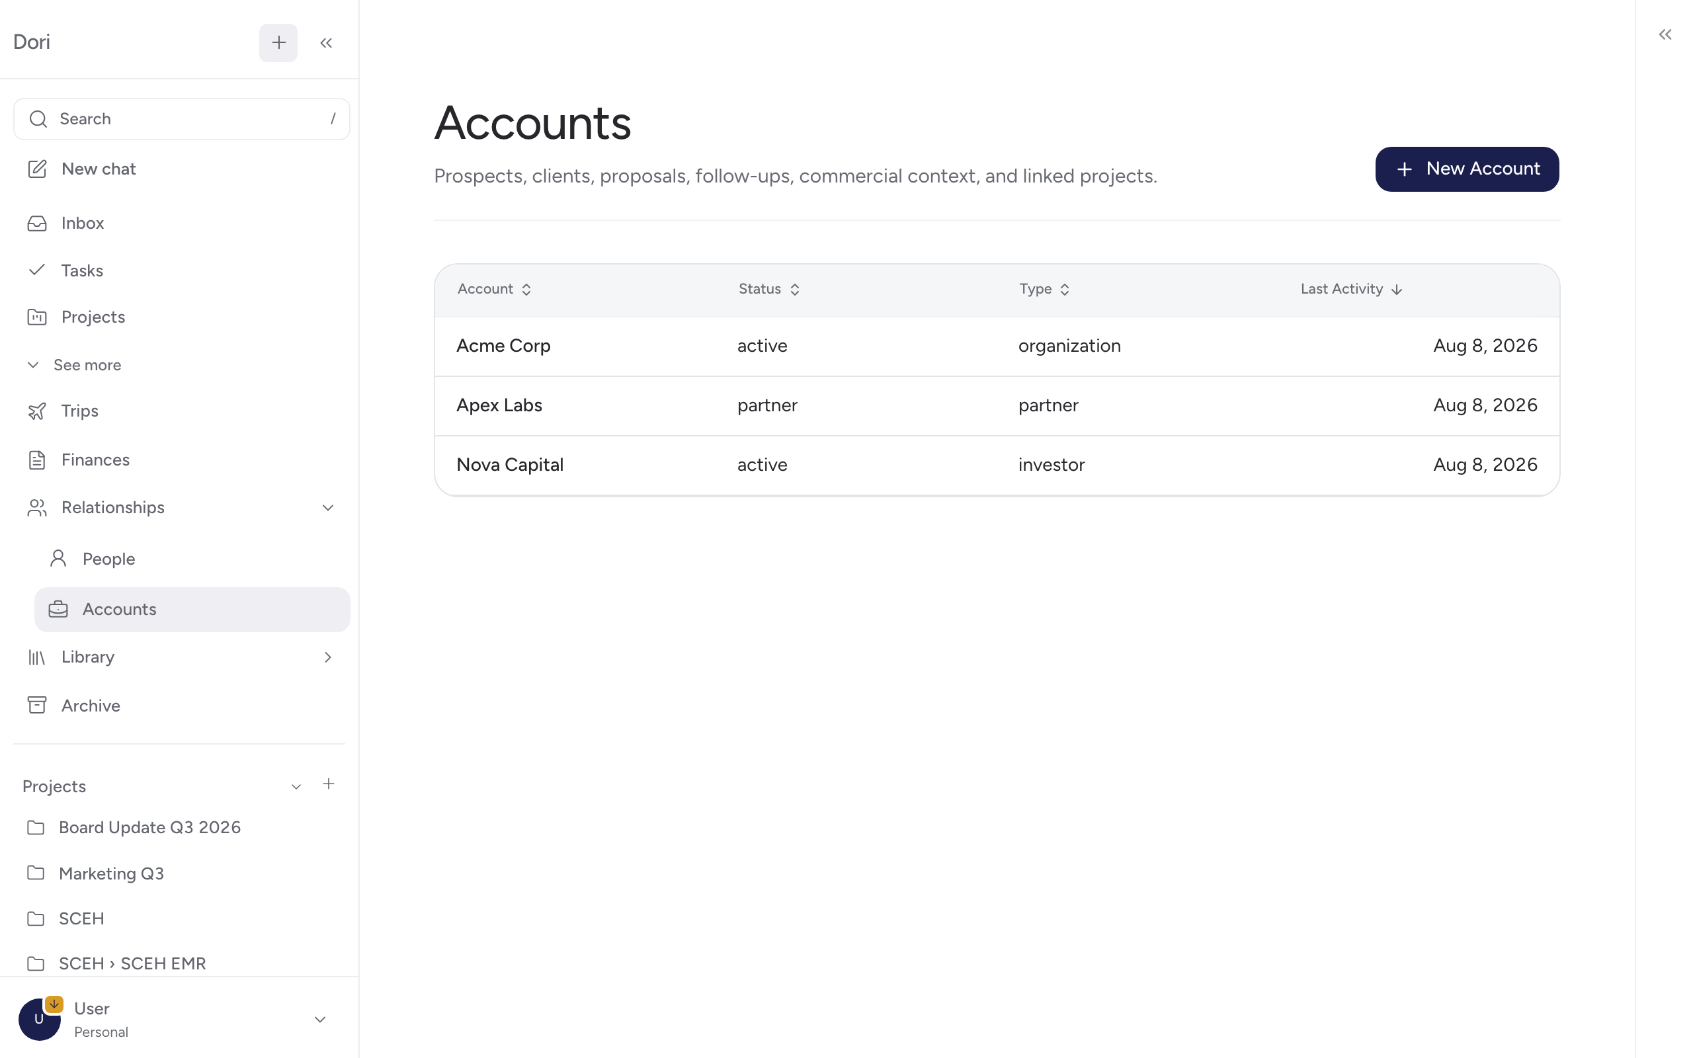Click the organization type in Acme Corp row
Image resolution: width=1693 pixels, height=1058 pixels.
(1069, 346)
